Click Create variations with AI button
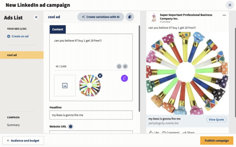The width and height of the screenshot is (236, 147). click(x=101, y=17)
